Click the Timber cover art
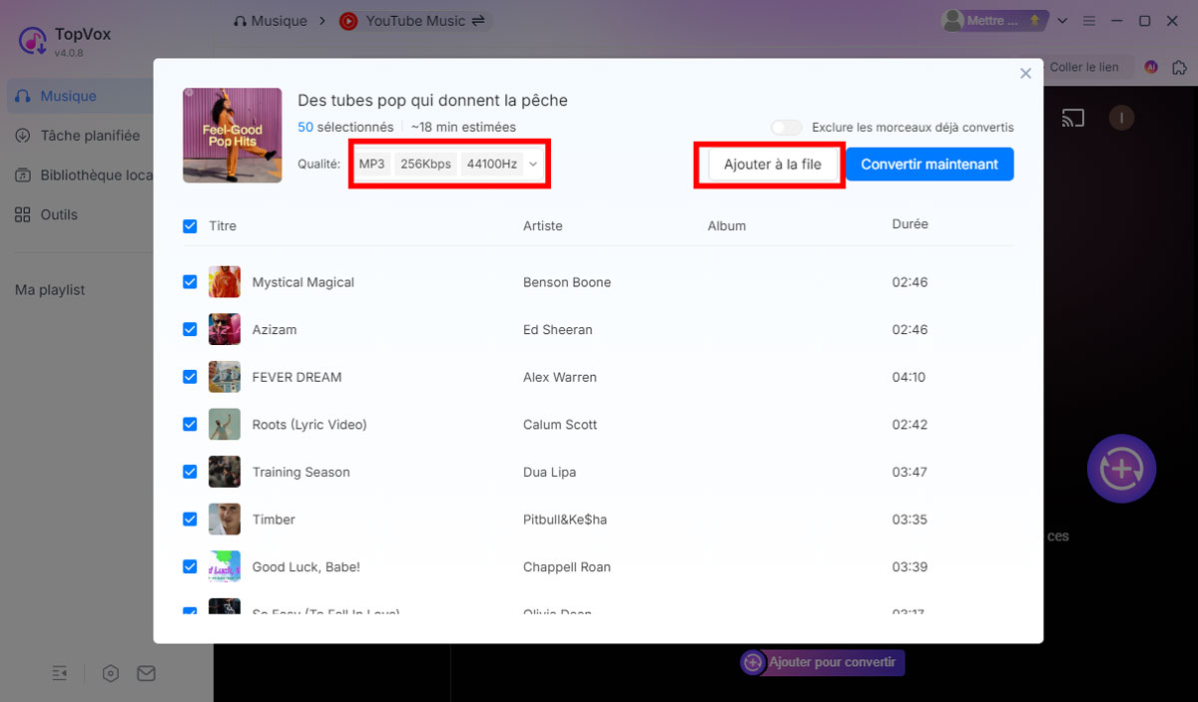 click(x=225, y=519)
